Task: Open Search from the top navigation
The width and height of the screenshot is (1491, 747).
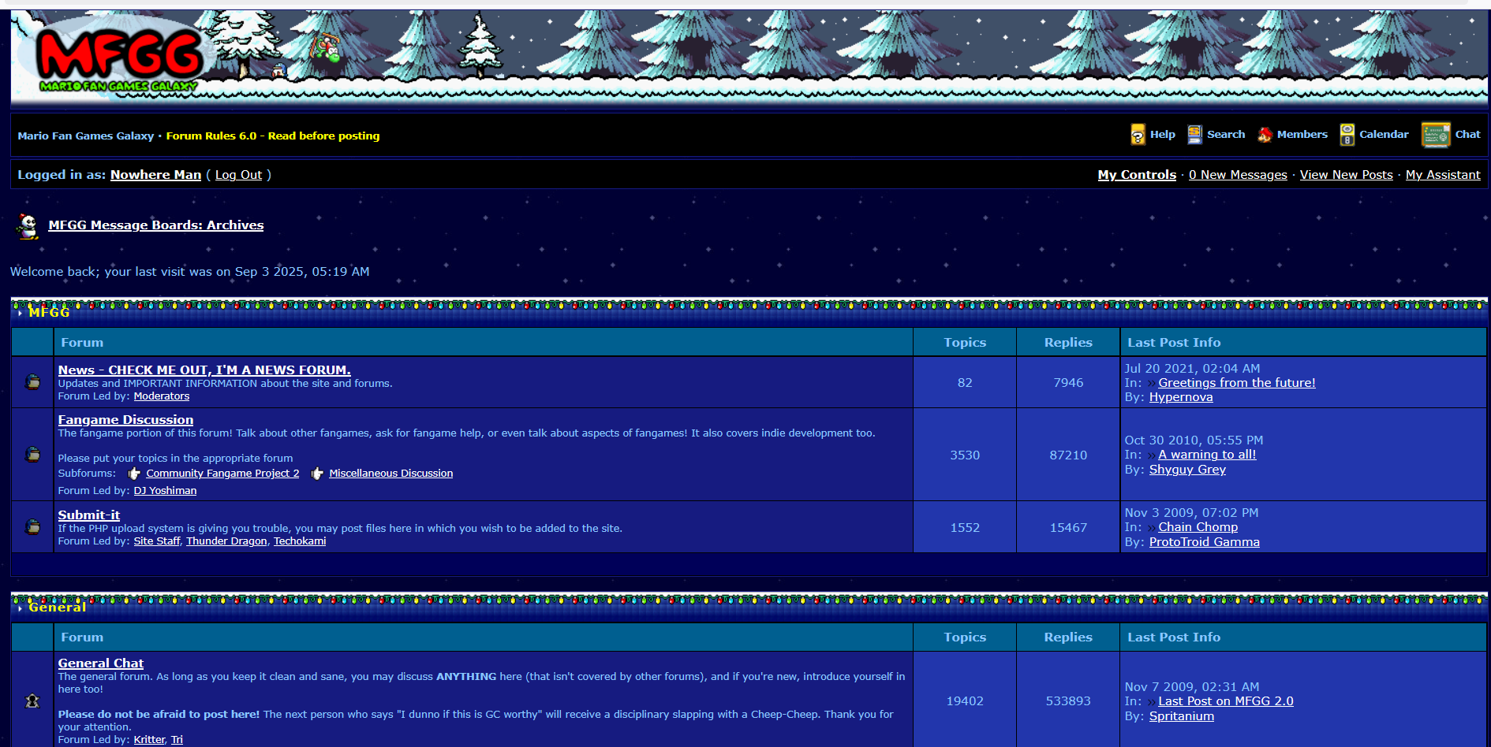Action: [1226, 135]
